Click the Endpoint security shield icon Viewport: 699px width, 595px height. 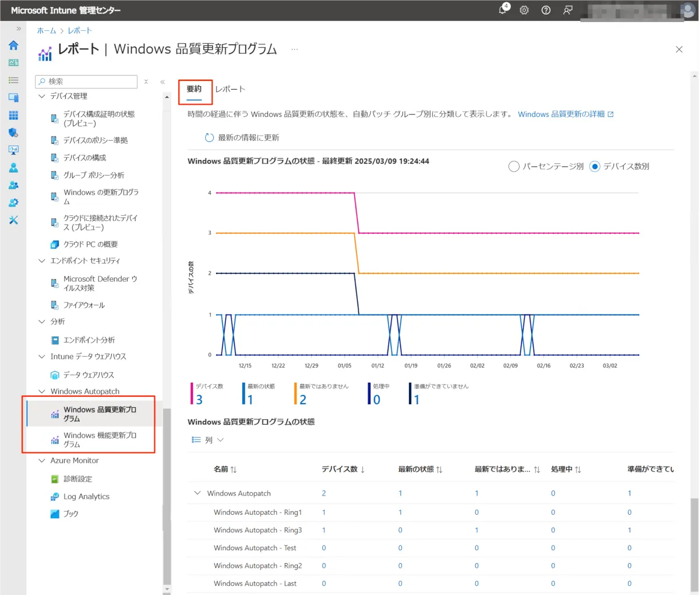(x=13, y=133)
